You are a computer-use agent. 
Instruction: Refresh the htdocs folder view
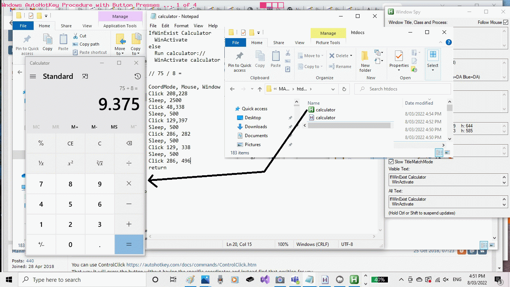pos(344,89)
